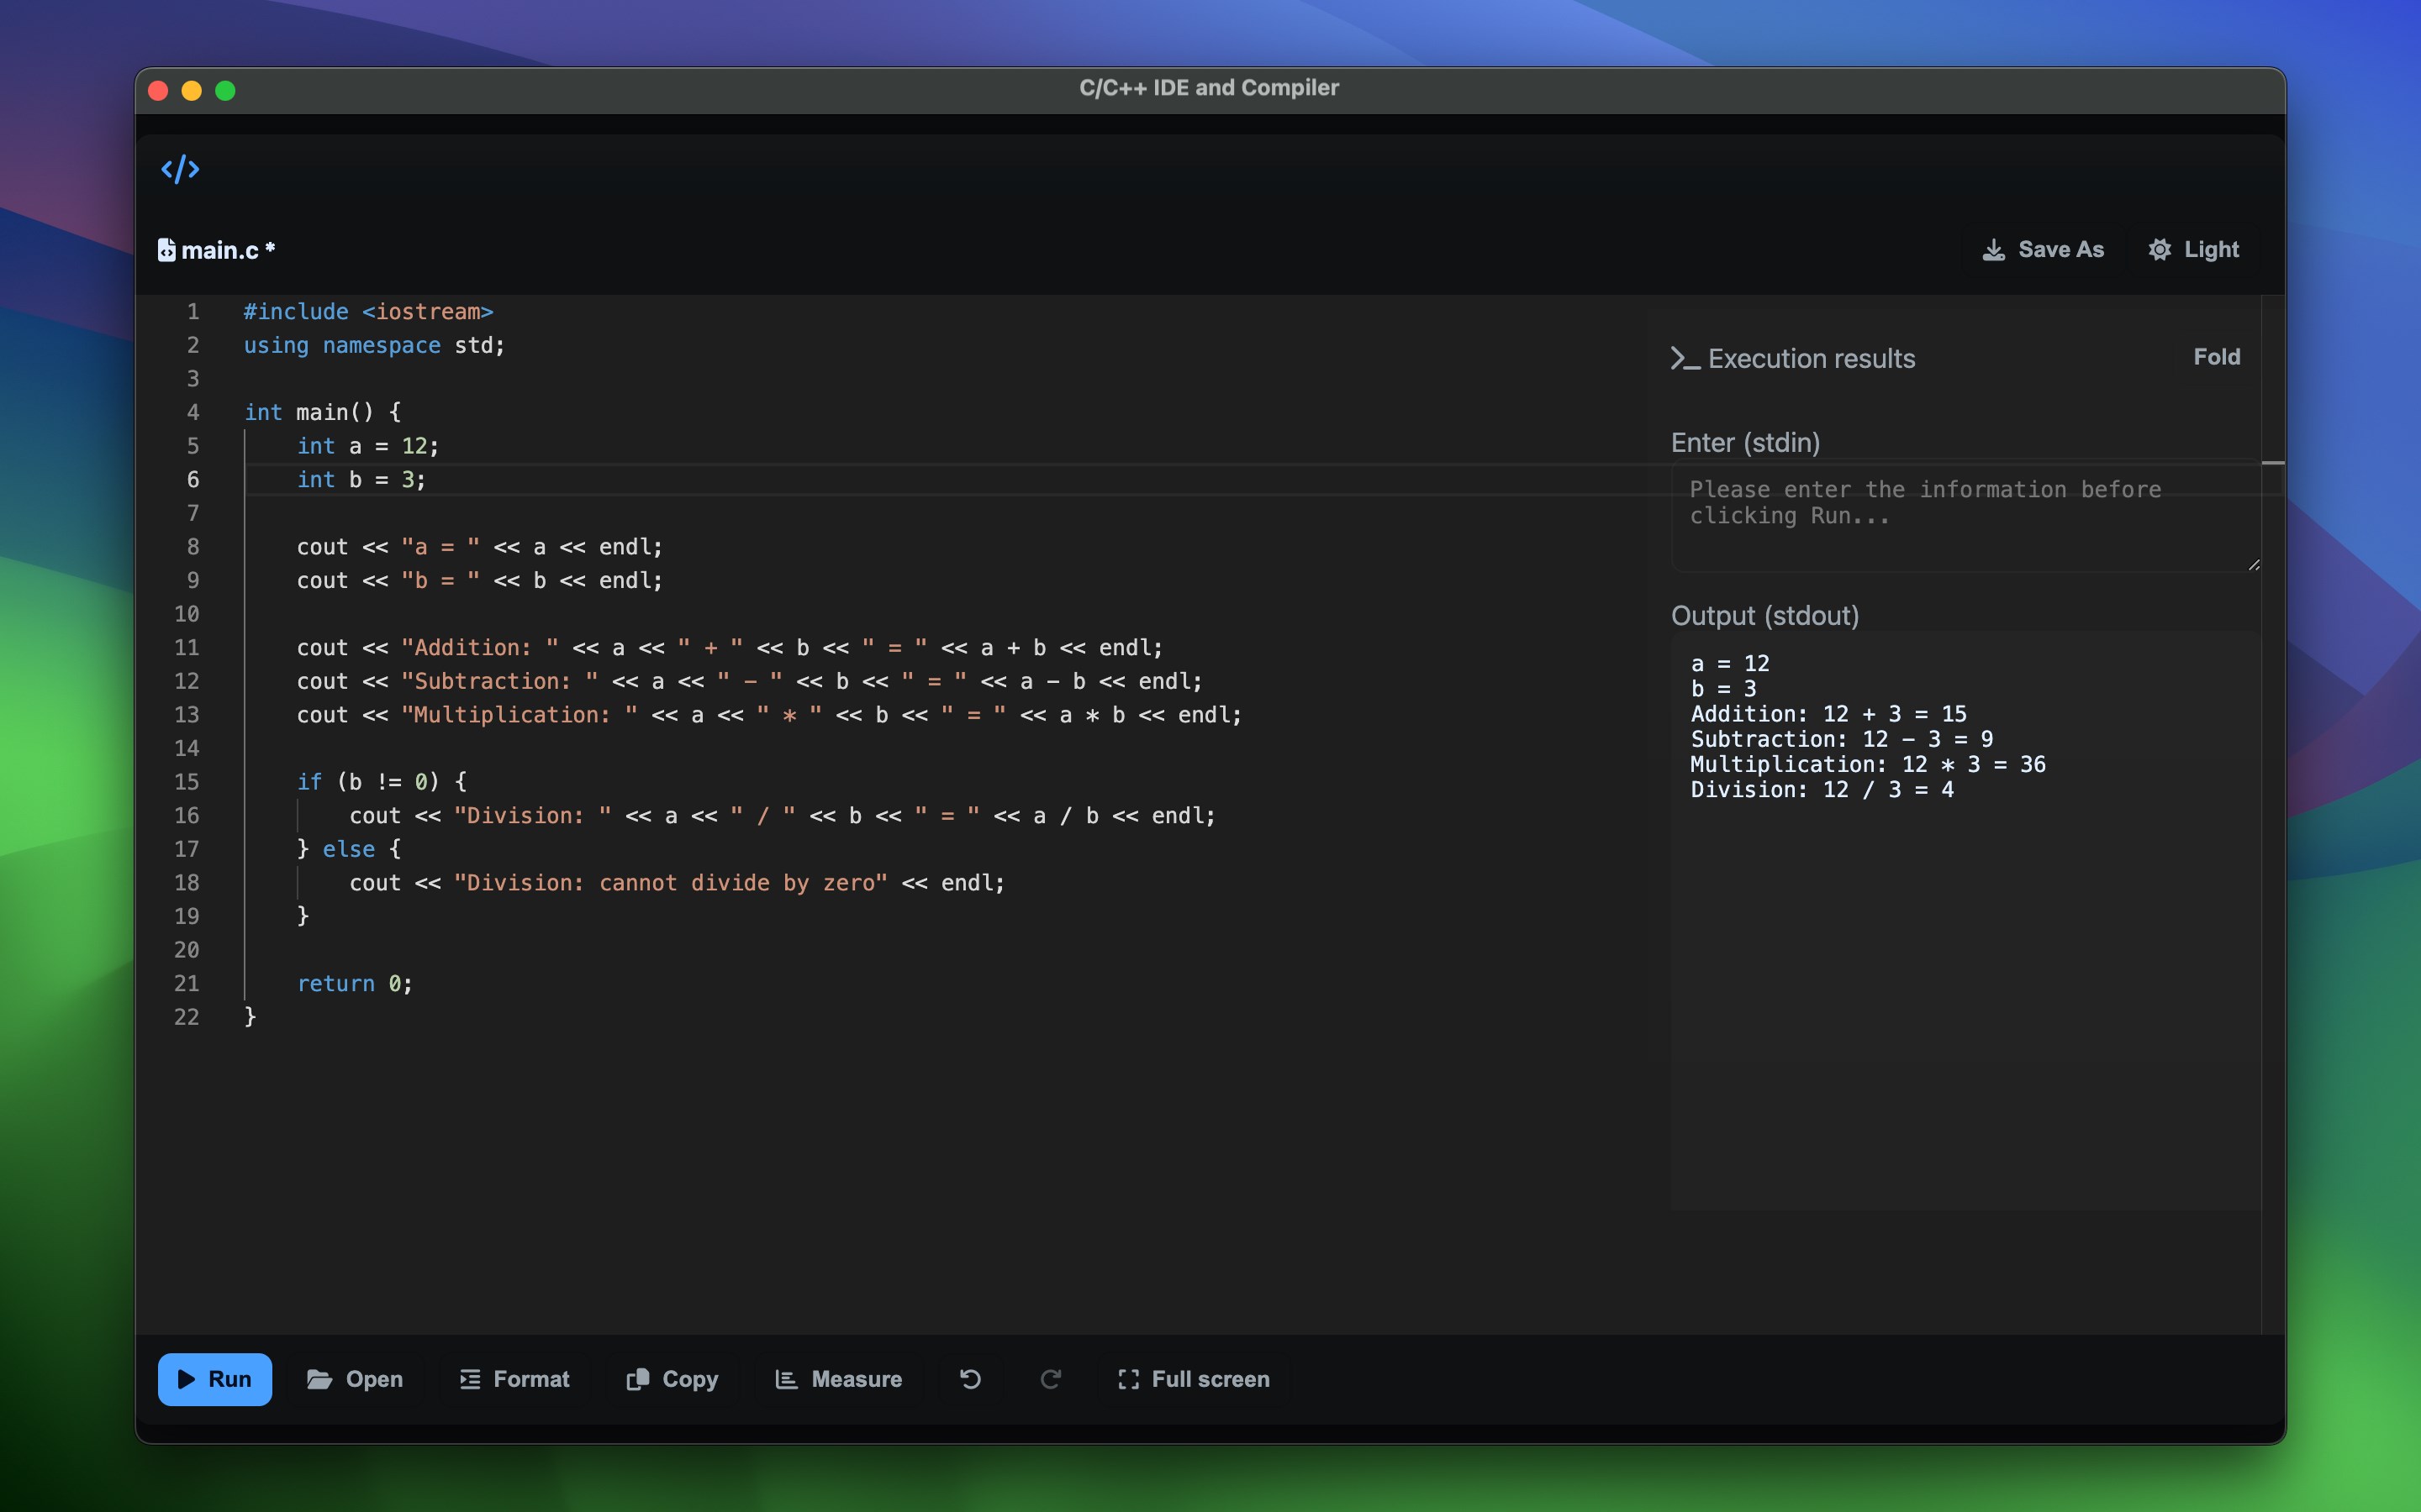Screen dimensions: 2421x1512
Task: Click the 'Output (stdout)' label
Action: click(x=1764, y=615)
